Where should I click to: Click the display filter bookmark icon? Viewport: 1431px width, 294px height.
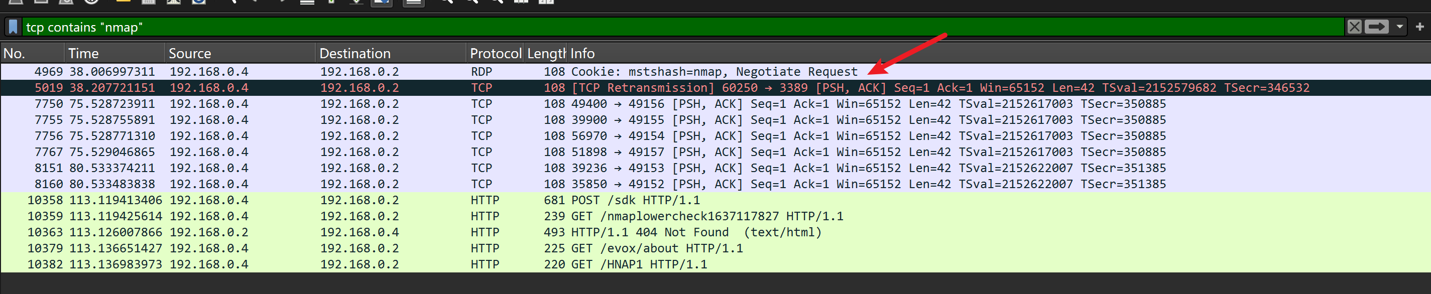14,27
